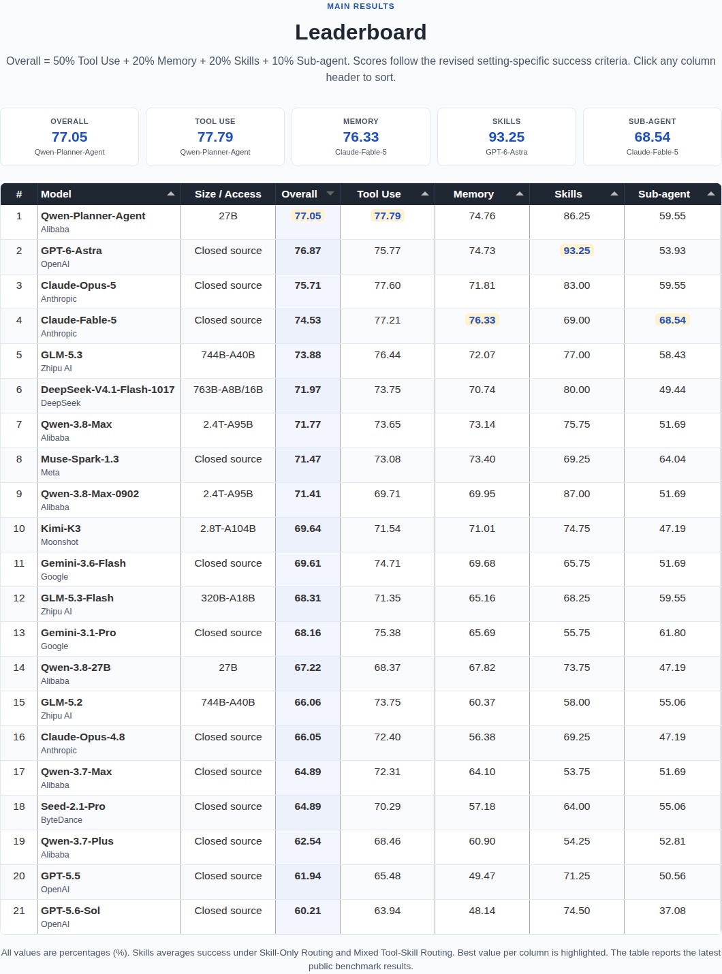722x974 pixels.
Task: Select the DeepSeek-V4.1-Flash-1017 model name
Action: tap(108, 390)
